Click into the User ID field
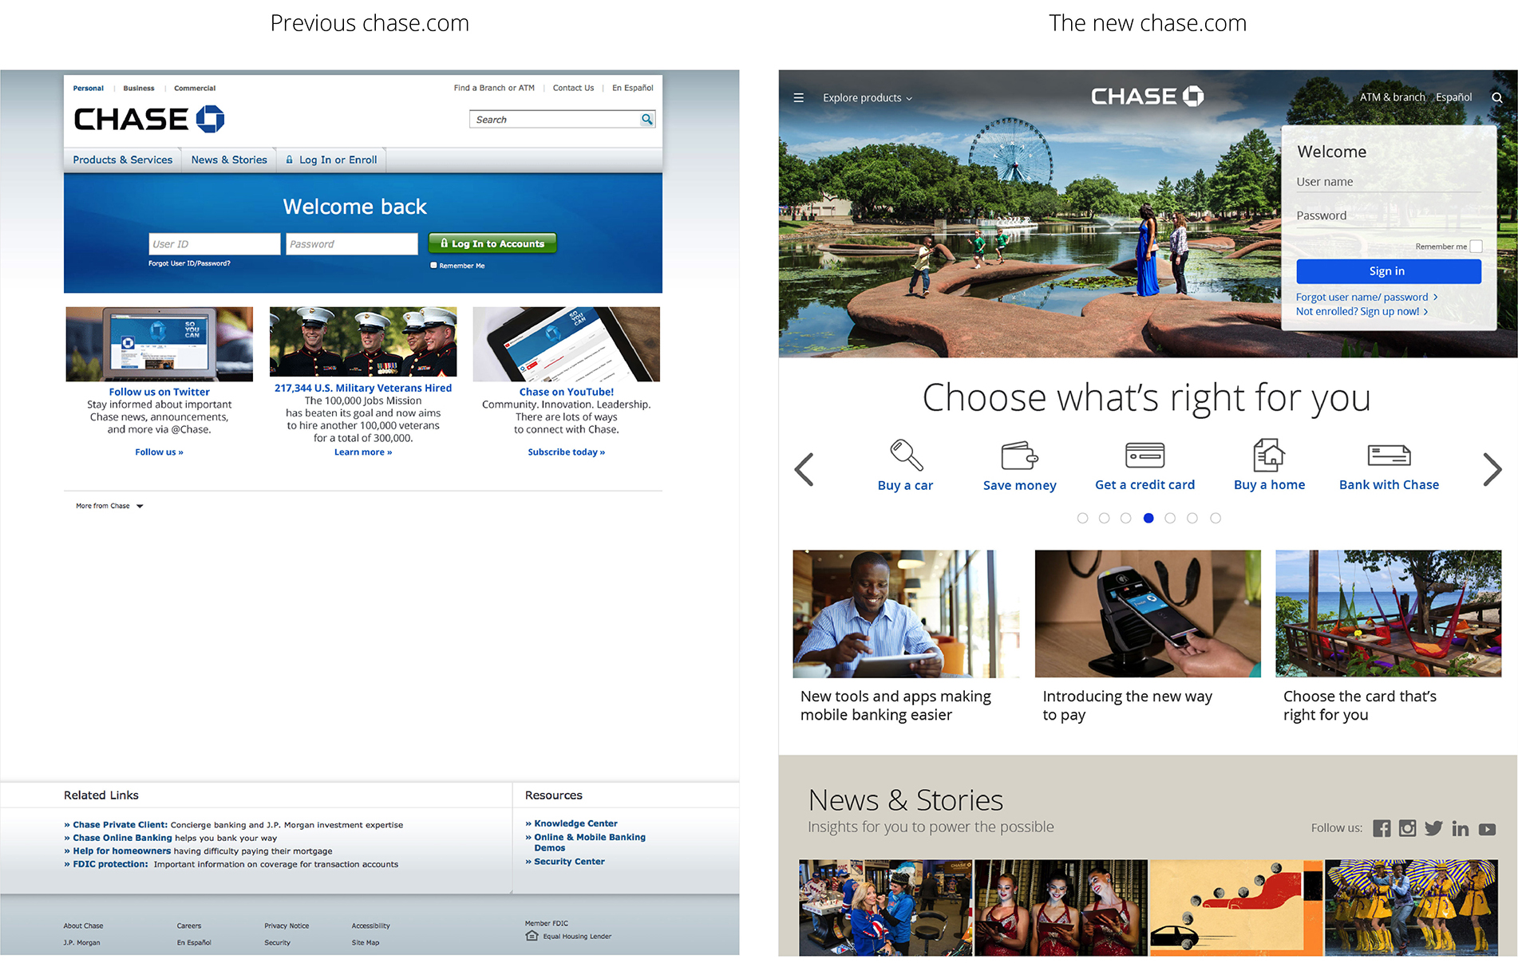 (x=214, y=244)
